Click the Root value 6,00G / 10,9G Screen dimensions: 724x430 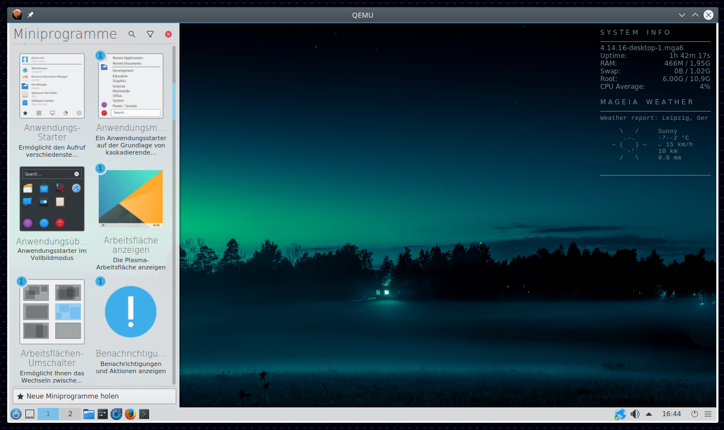tap(686, 79)
